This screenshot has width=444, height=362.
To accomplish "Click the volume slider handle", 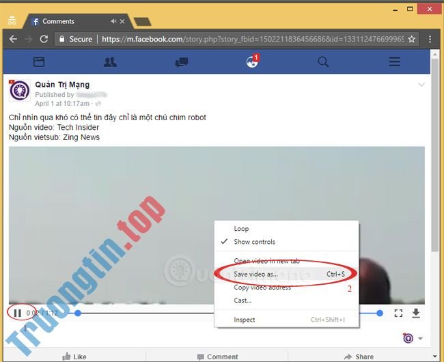I will pyautogui.click(x=380, y=313).
